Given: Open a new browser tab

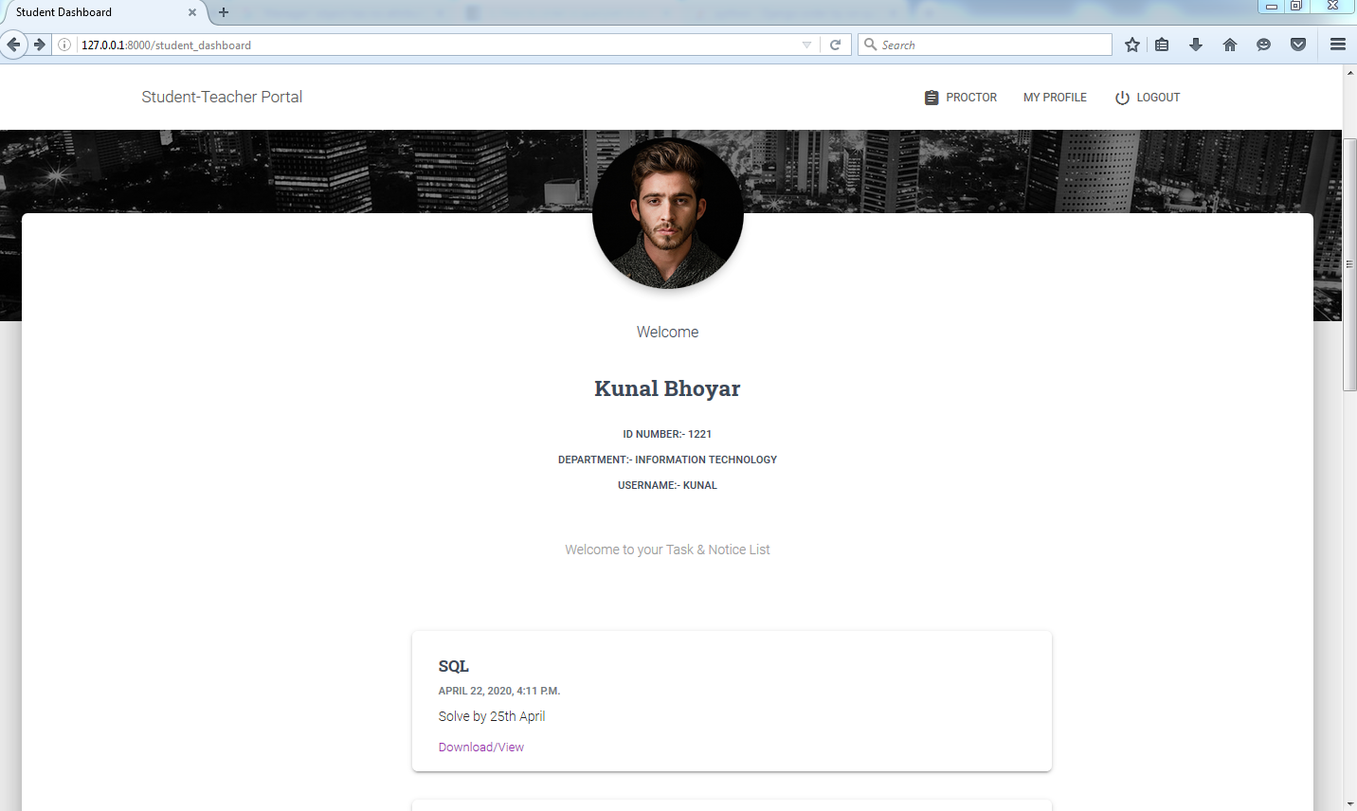Looking at the screenshot, I should point(224,12).
